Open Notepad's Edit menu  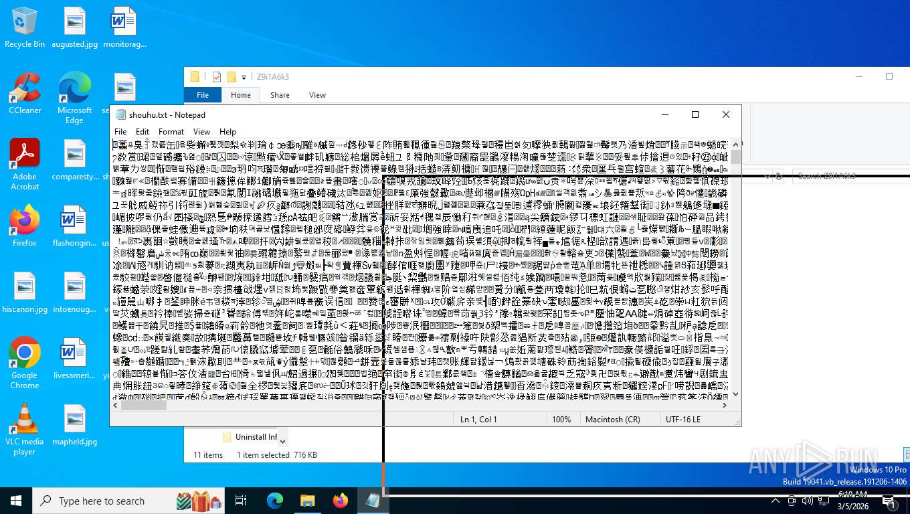[x=143, y=132]
